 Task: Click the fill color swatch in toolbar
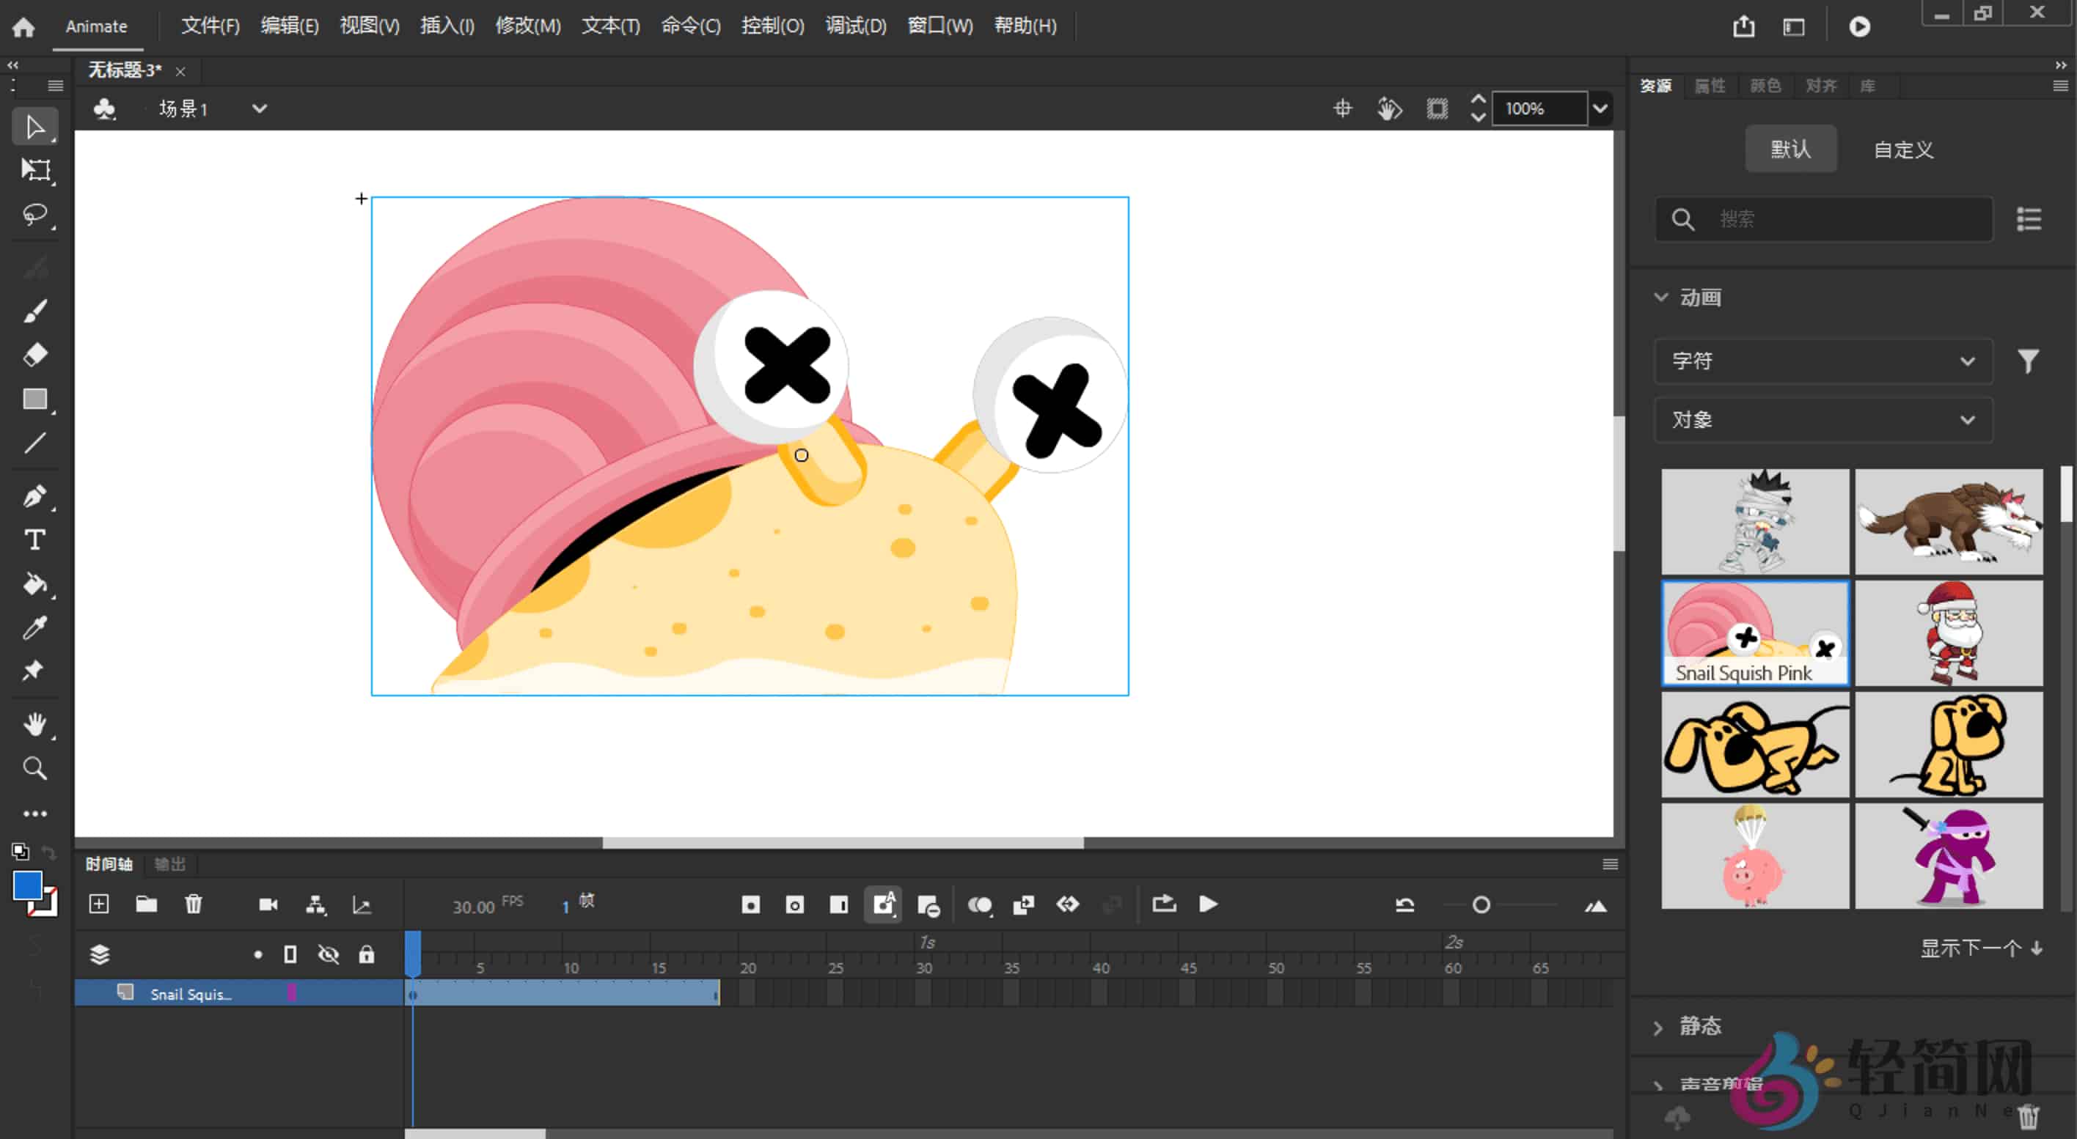[x=26, y=885]
